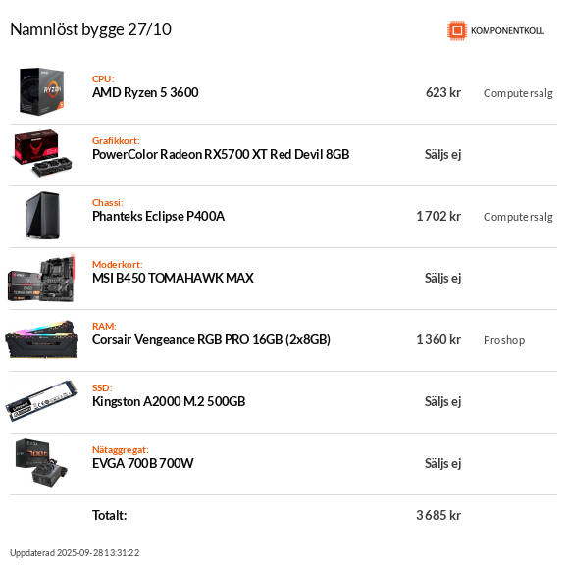Click the MSI B450 Tomahawk motherboard image
This screenshot has width=566, height=566.
41,278
